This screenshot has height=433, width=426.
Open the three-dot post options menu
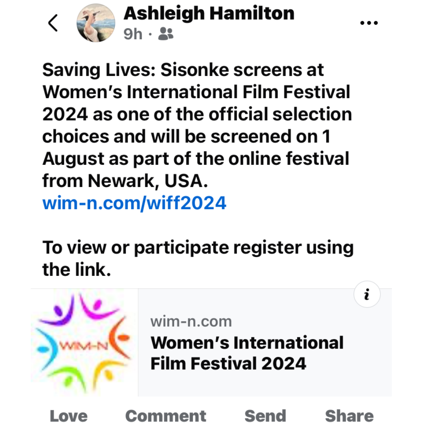pos(369,23)
